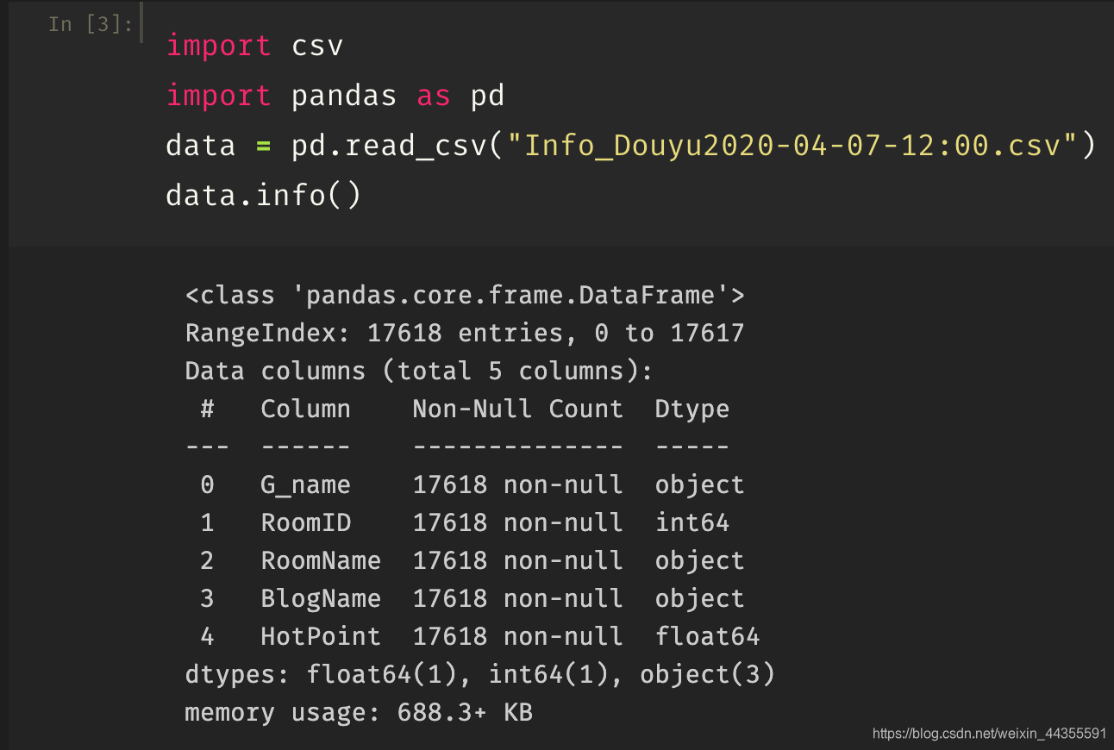Click the G_name column row
The width and height of the screenshot is (1114, 750).
click(472, 485)
